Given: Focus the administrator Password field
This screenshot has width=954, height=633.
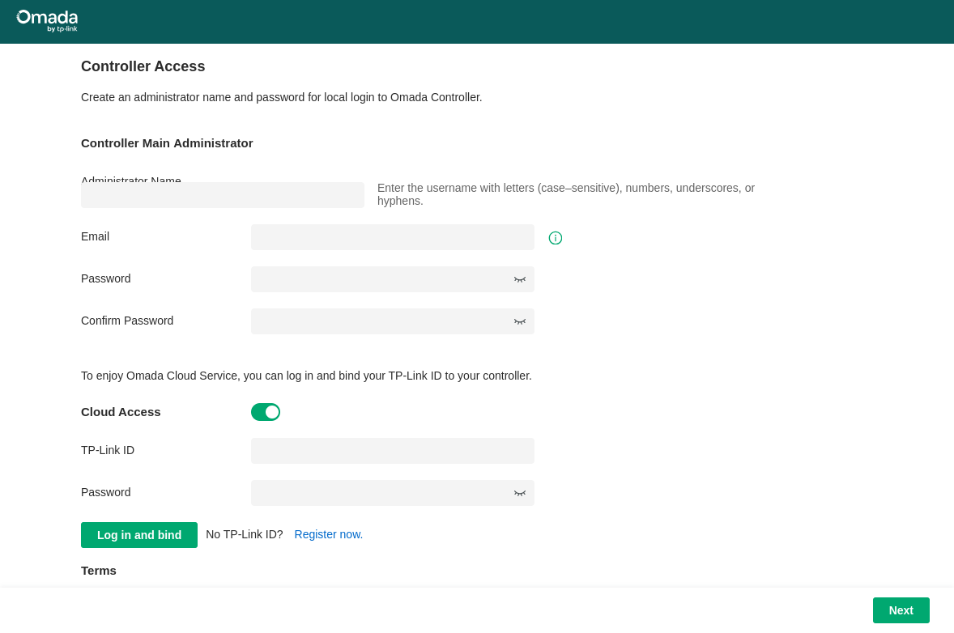Looking at the screenshot, I should click(393, 279).
